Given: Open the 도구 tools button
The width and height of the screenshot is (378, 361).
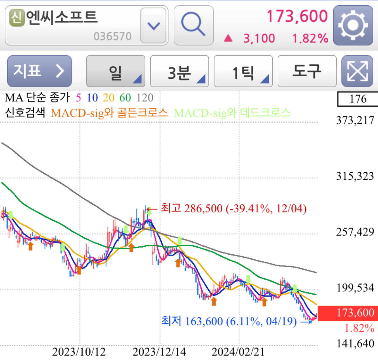Looking at the screenshot, I should [307, 71].
